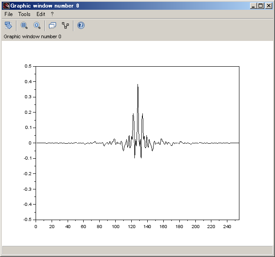Click the x-axis label 200
275x257 pixels.
(x=195, y=226)
